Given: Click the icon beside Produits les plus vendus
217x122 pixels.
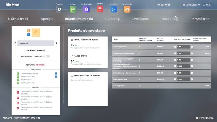Looking at the screenshot, I should coord(72,76).
